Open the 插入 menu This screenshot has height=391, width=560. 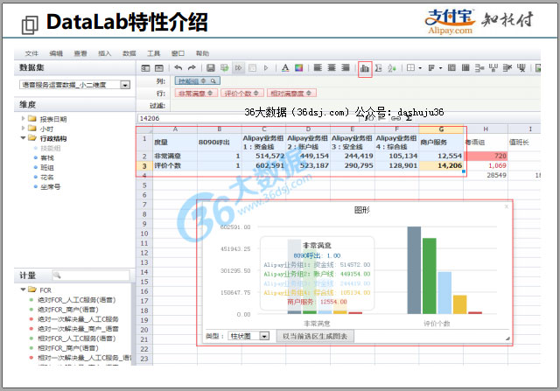click(105, 53)
